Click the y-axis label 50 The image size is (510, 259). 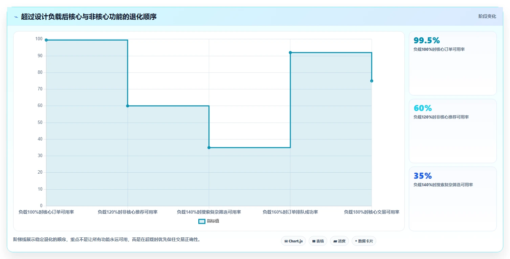(40, 122)
